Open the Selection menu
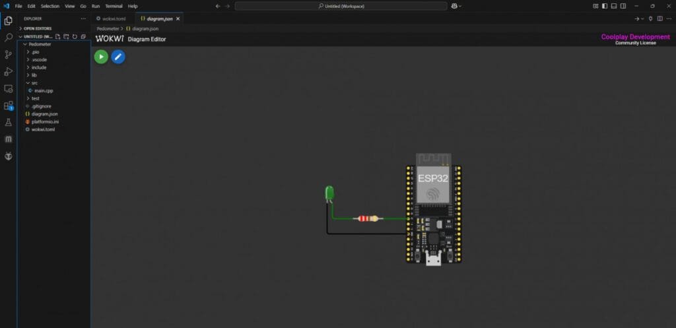The image size is (676, 328). pos(50,6)
